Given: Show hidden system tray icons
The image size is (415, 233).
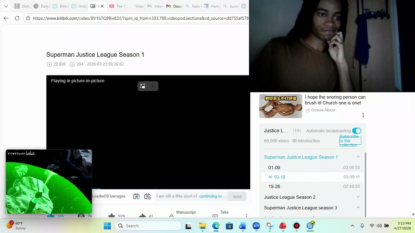Looking at the screenshot, I should 352,226.
